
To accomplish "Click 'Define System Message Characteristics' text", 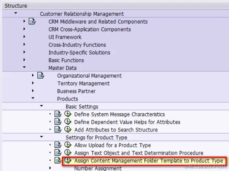I will click(x=119, y=115).
